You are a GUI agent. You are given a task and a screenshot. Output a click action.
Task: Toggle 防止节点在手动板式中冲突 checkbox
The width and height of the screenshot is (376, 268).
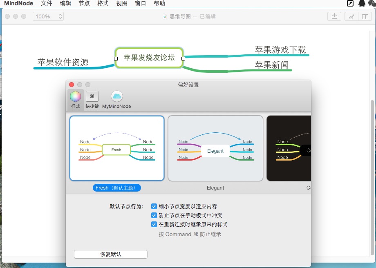coord(154,215)
